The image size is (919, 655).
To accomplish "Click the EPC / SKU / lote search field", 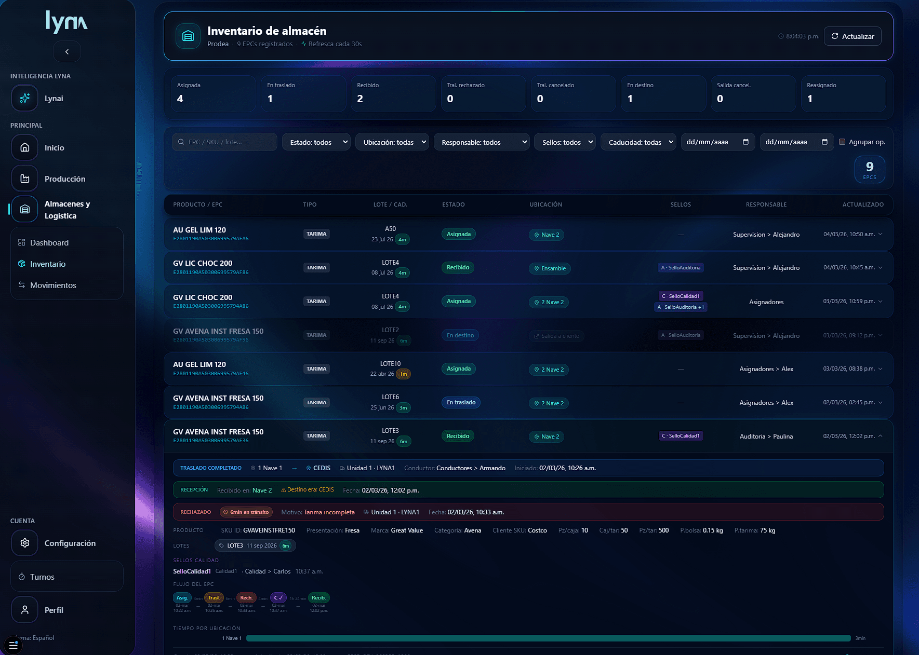I will (224, 141).
